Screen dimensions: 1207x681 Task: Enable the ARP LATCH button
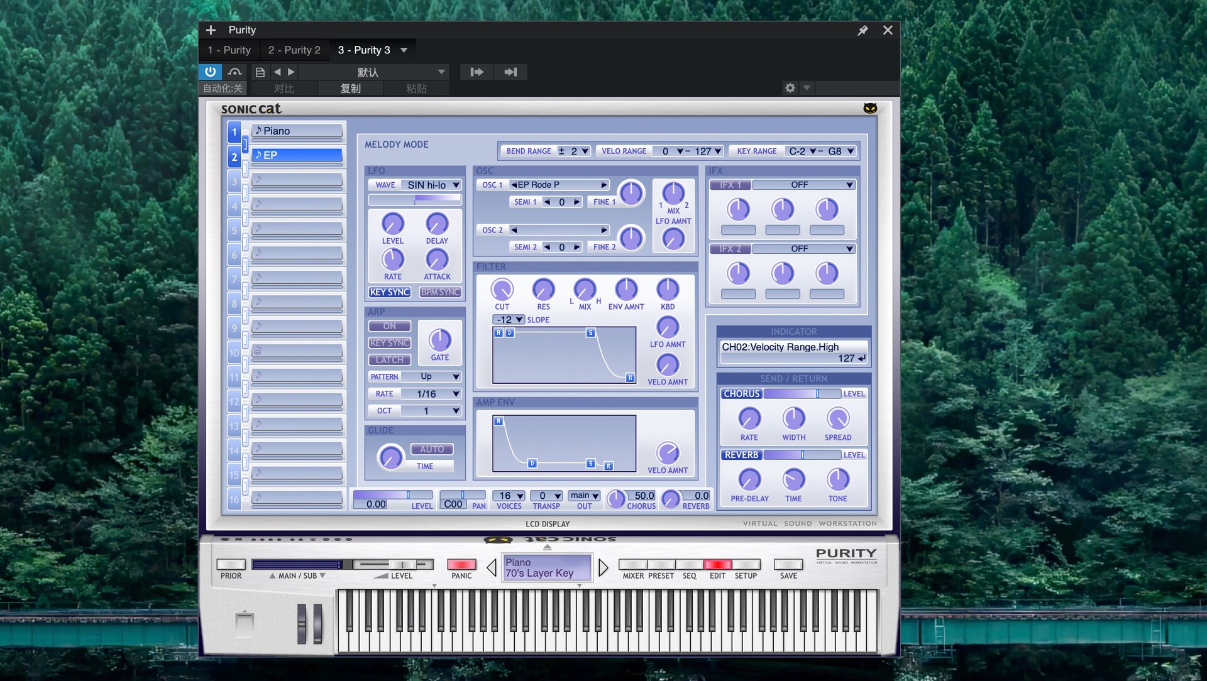tap(390, 360)
